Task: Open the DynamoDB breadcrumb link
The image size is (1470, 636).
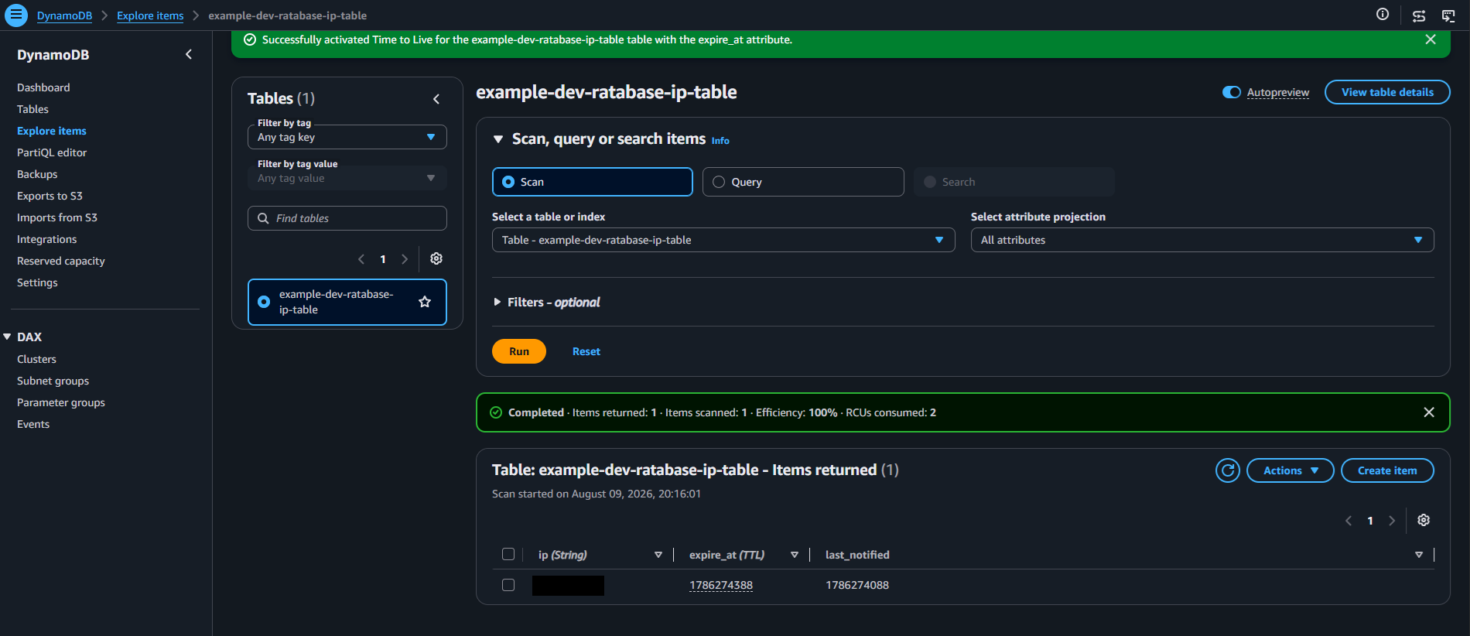Action: [x=64, y=15]
